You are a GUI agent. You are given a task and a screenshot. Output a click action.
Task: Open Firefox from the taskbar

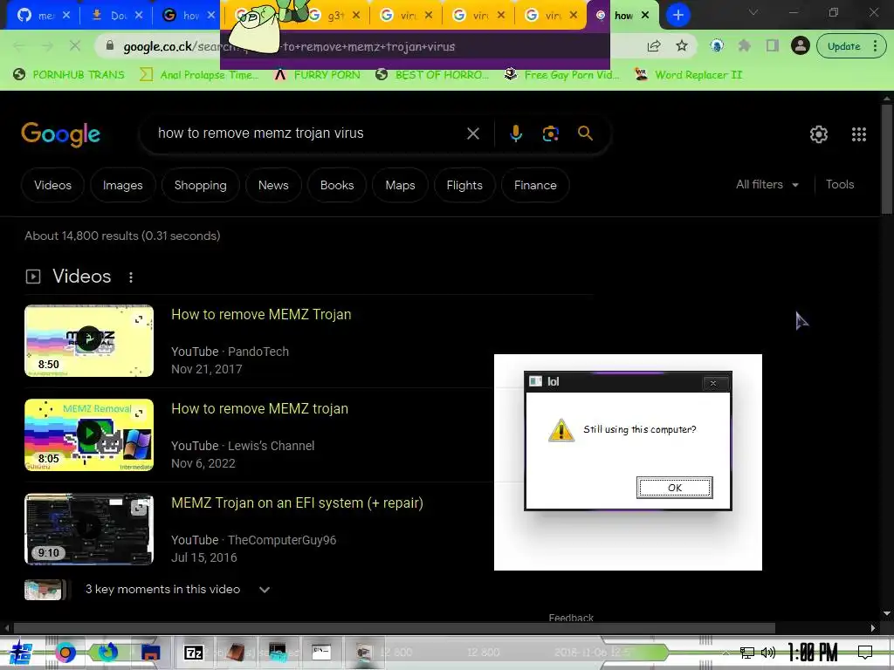click(107, 652)
